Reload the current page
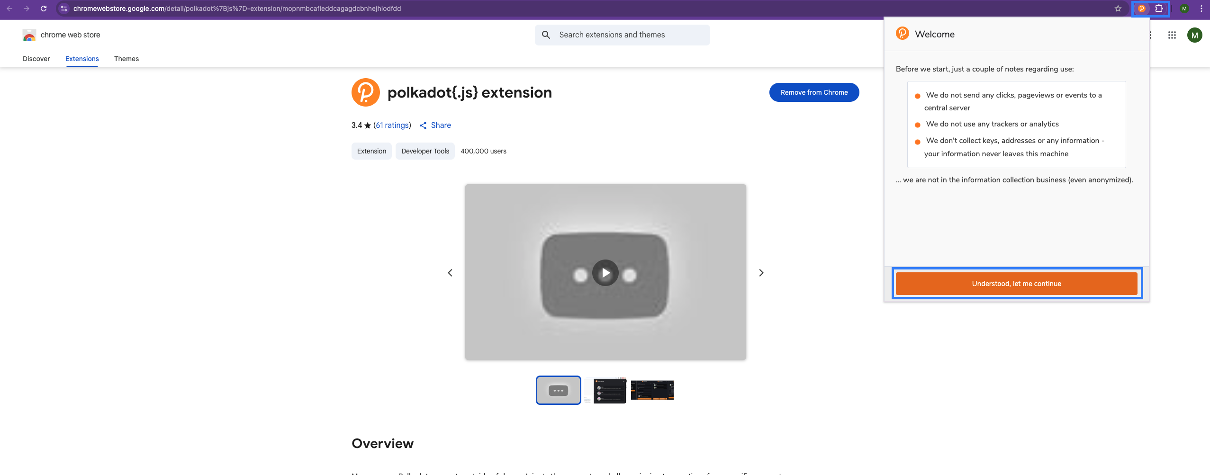The width and height of the screenshot is (1210, 475). click(x=44, y=9)
